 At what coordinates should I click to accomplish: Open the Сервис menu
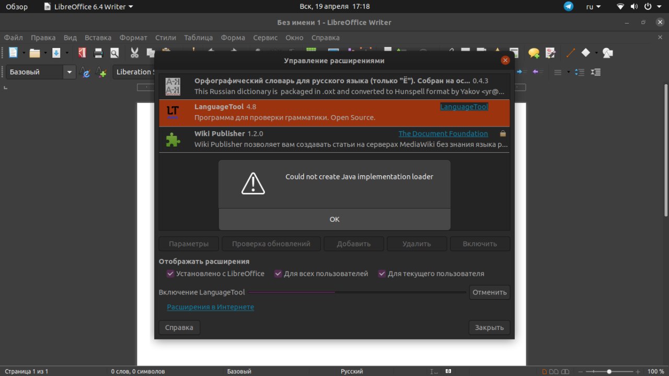(265, 38)
